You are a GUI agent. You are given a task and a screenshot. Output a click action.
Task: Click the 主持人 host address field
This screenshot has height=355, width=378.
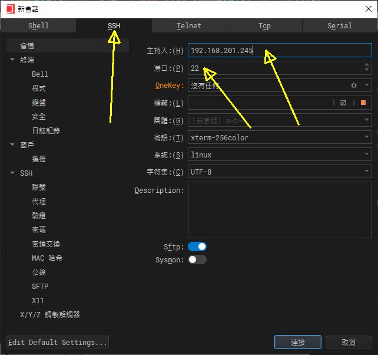pyautogui.click(x=280, y=51)
